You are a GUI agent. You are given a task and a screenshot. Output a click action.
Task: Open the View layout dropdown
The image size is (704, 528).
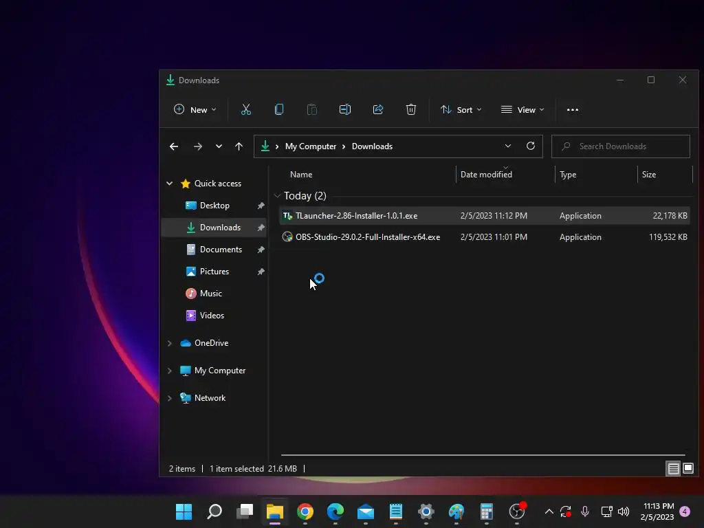pos(522,109)
